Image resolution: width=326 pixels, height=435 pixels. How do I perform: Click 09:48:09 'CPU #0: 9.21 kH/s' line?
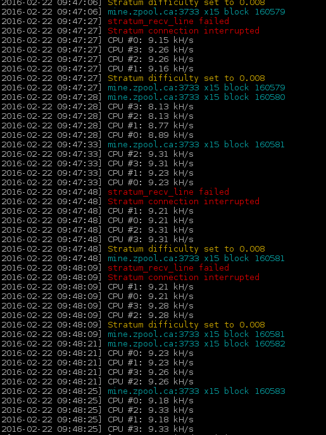151,297
